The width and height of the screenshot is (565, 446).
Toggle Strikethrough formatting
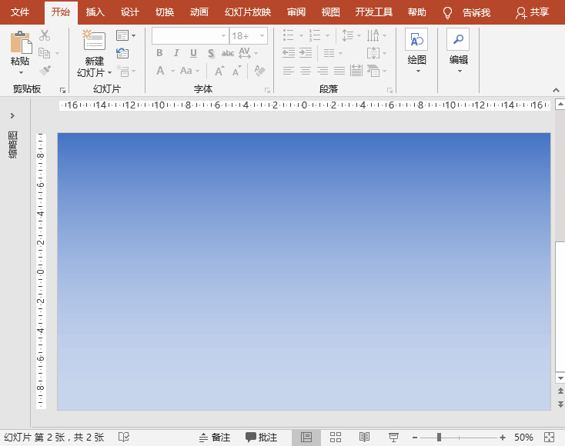click(x=228, y=54)
